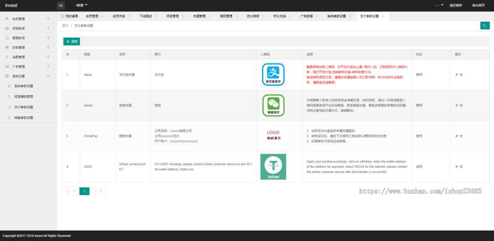This screenshot has height=241, width=494.
Task: Open the root user dropdown
Action: (438, 5)
